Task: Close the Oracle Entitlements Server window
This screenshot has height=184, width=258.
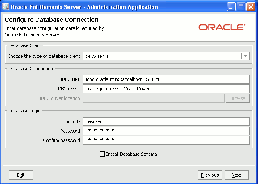Action: coord(251,7)
